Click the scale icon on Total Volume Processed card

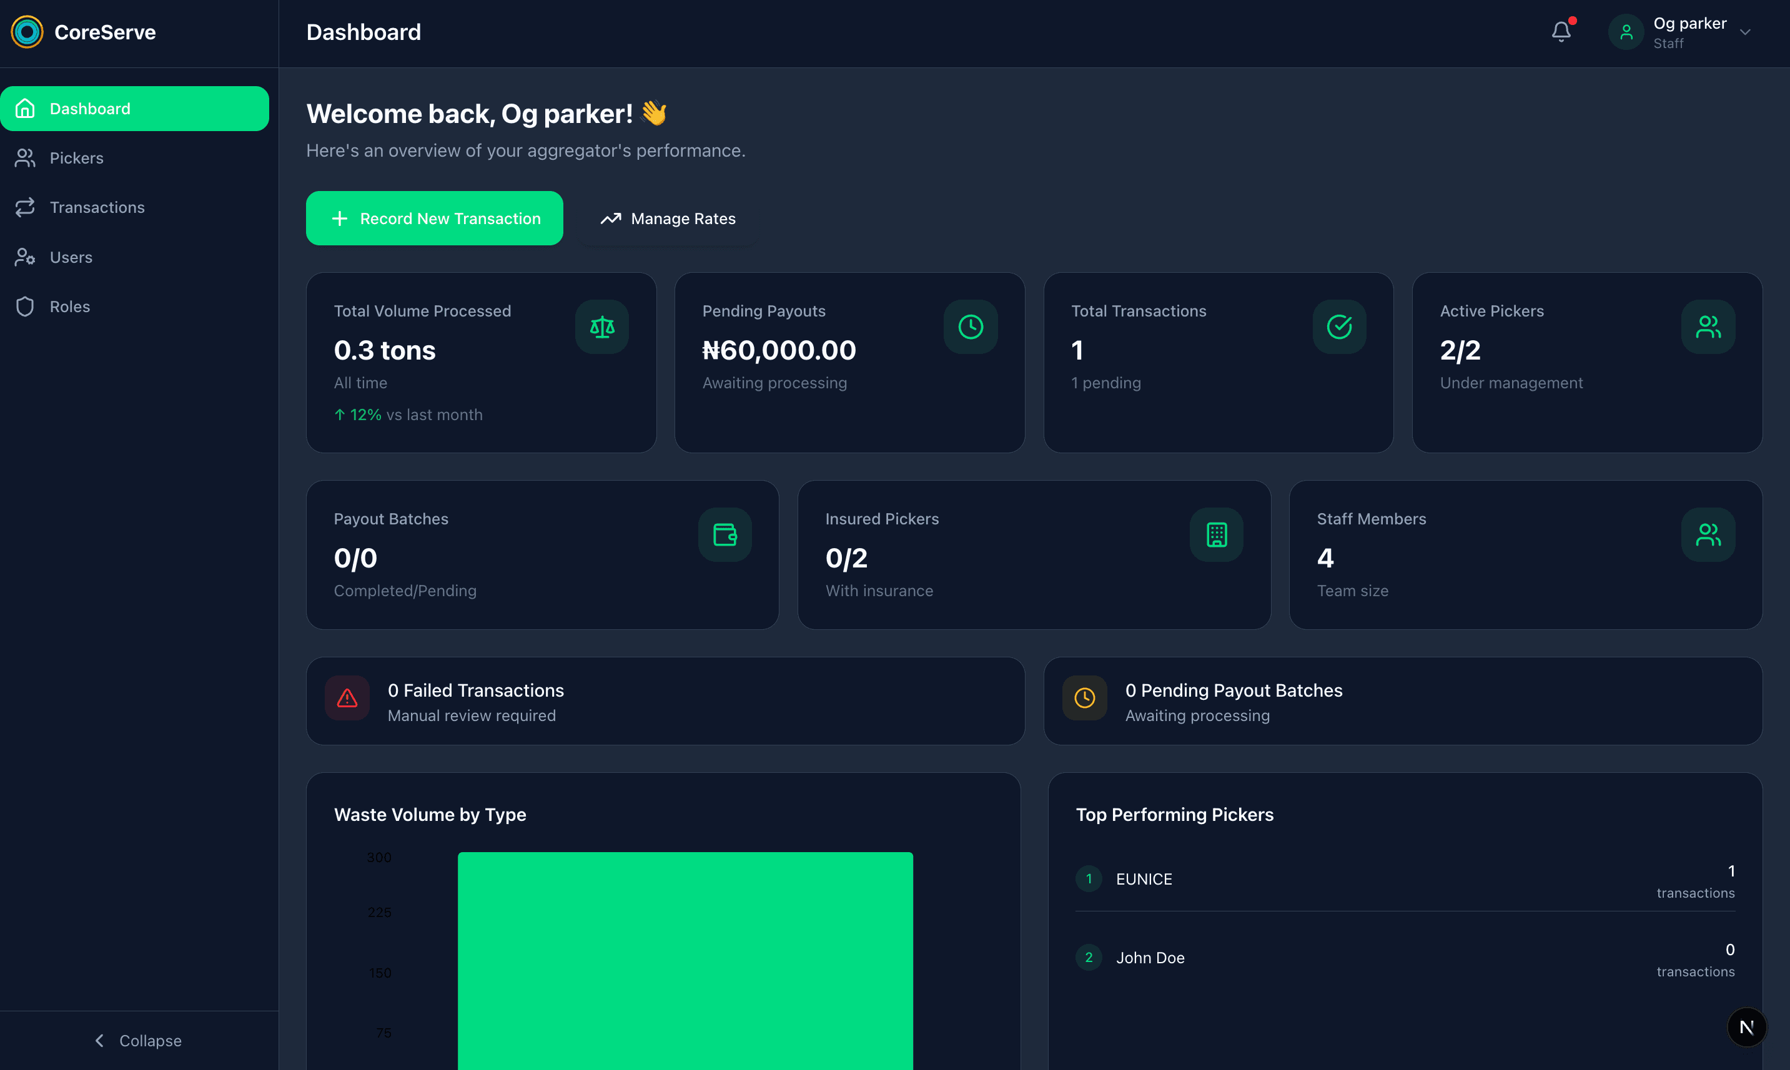(x=601, y=326)
